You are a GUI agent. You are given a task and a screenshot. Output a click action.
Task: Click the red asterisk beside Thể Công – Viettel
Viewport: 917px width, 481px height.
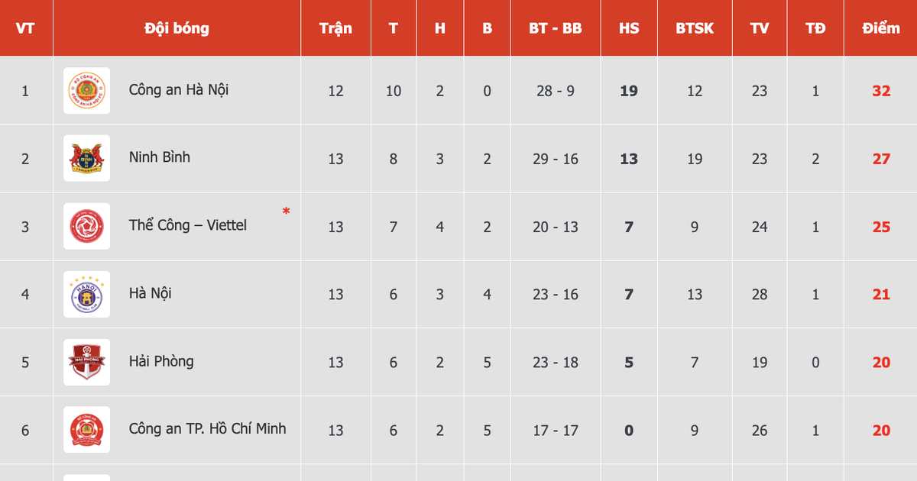(286, 211)
